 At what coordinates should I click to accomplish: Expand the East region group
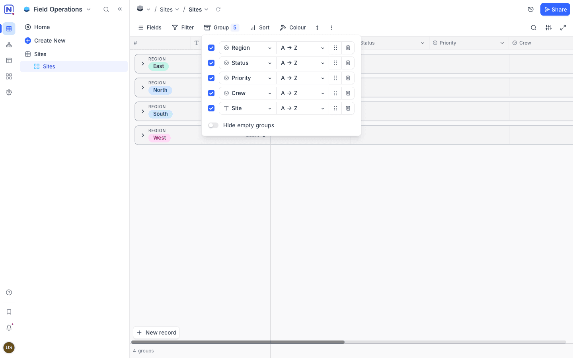coord(143,64)
